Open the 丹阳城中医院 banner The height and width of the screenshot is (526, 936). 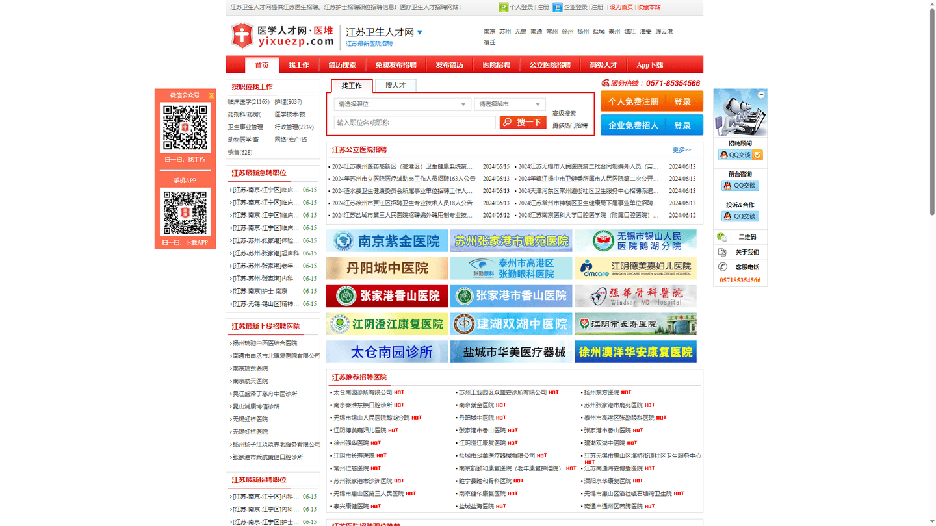387,268
